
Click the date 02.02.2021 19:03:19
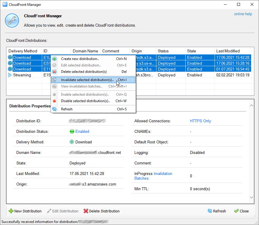[233, 75]
